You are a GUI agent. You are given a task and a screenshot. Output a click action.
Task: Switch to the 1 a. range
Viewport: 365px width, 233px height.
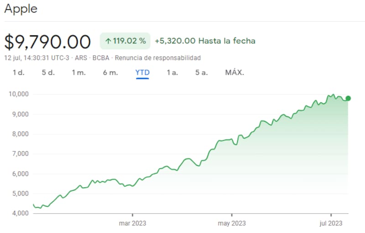[x=172, y=72]
